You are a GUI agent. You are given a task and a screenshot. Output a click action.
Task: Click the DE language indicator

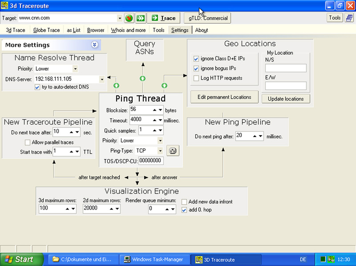click(303, 259)
